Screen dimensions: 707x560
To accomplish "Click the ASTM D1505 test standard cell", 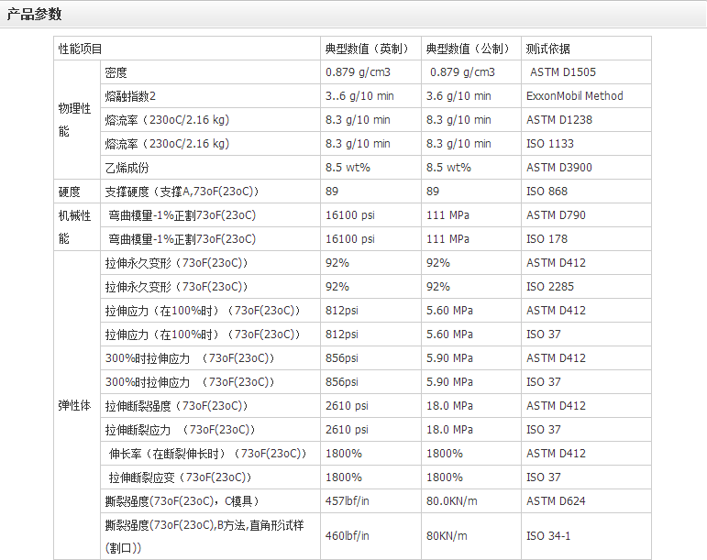I will coord(586,72).
